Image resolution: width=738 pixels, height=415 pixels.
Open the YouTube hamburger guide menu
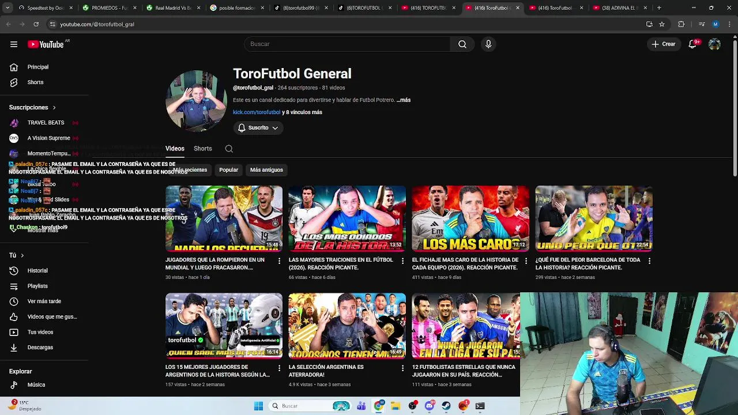pyautogui.click(x=14, y=44)
